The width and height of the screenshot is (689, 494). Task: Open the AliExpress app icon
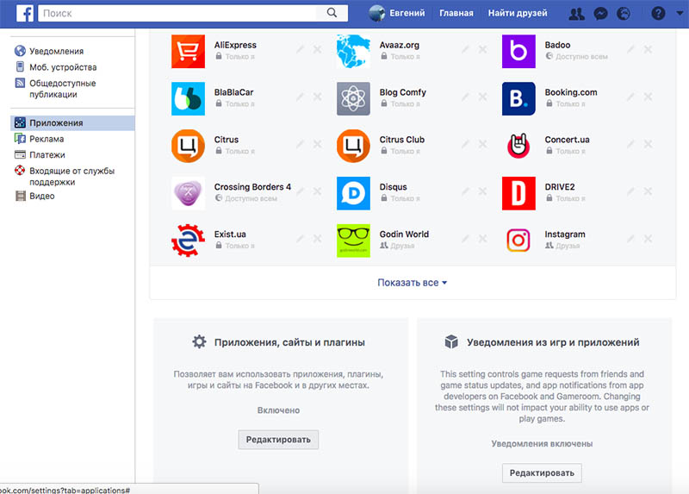[188, 52]
